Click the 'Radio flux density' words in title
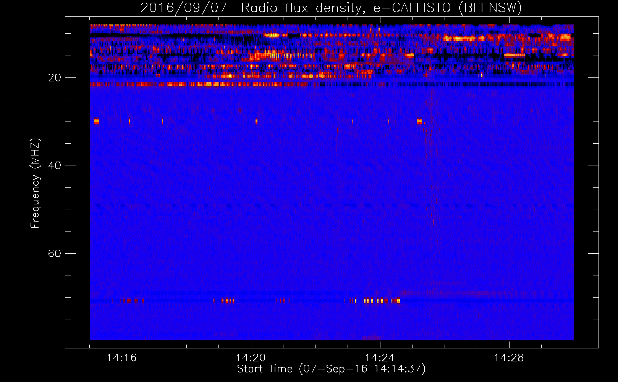Screen dimensions: 618x382 (301, 8)
